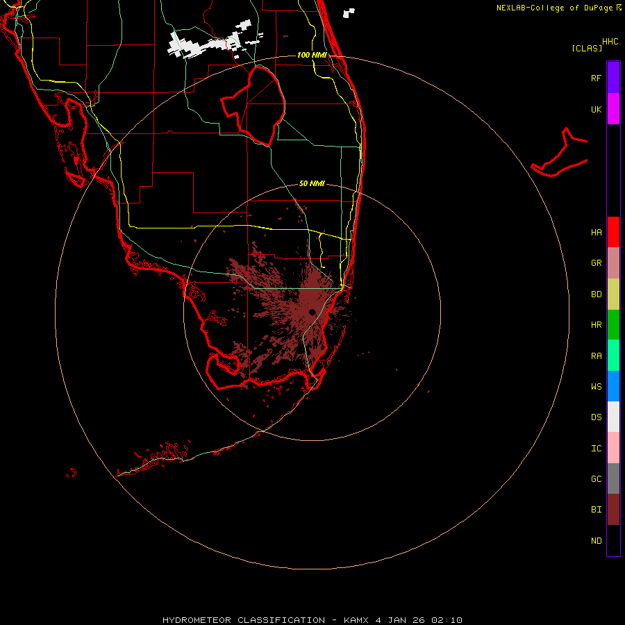Click the WS blue legend swatch
This screenshot has height=625, width=625.
click(x=613, y=386)
